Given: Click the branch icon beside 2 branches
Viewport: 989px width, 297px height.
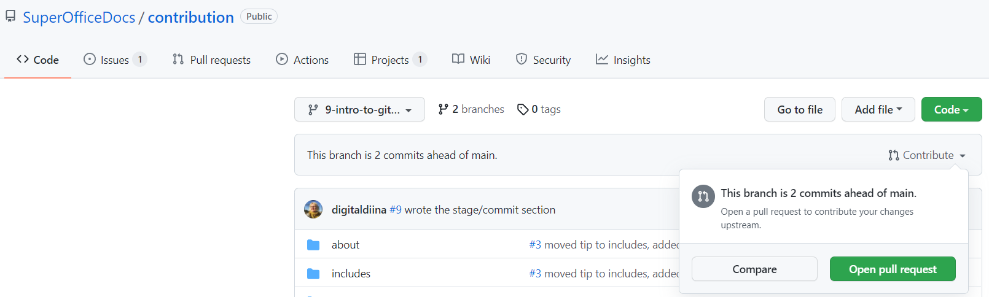Looking at the screenshot, I should point(443,109).
